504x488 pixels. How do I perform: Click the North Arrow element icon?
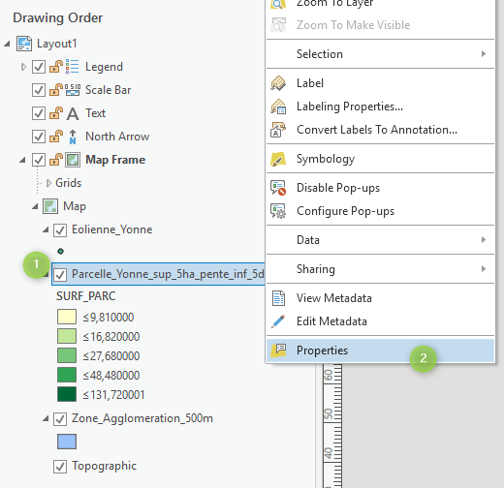coord(73,137)
